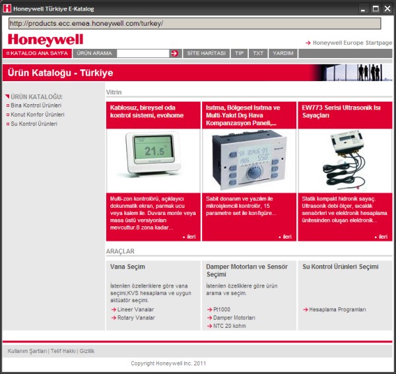Open Su Kontrol Ürünleri Seçimi heading
This screenshot has width=396, height=374.
pyautogui.click(x=340, y=266)
